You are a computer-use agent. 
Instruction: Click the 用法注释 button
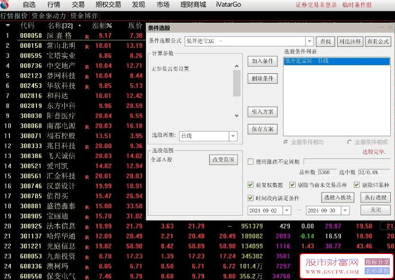click(x=350, y=41)
